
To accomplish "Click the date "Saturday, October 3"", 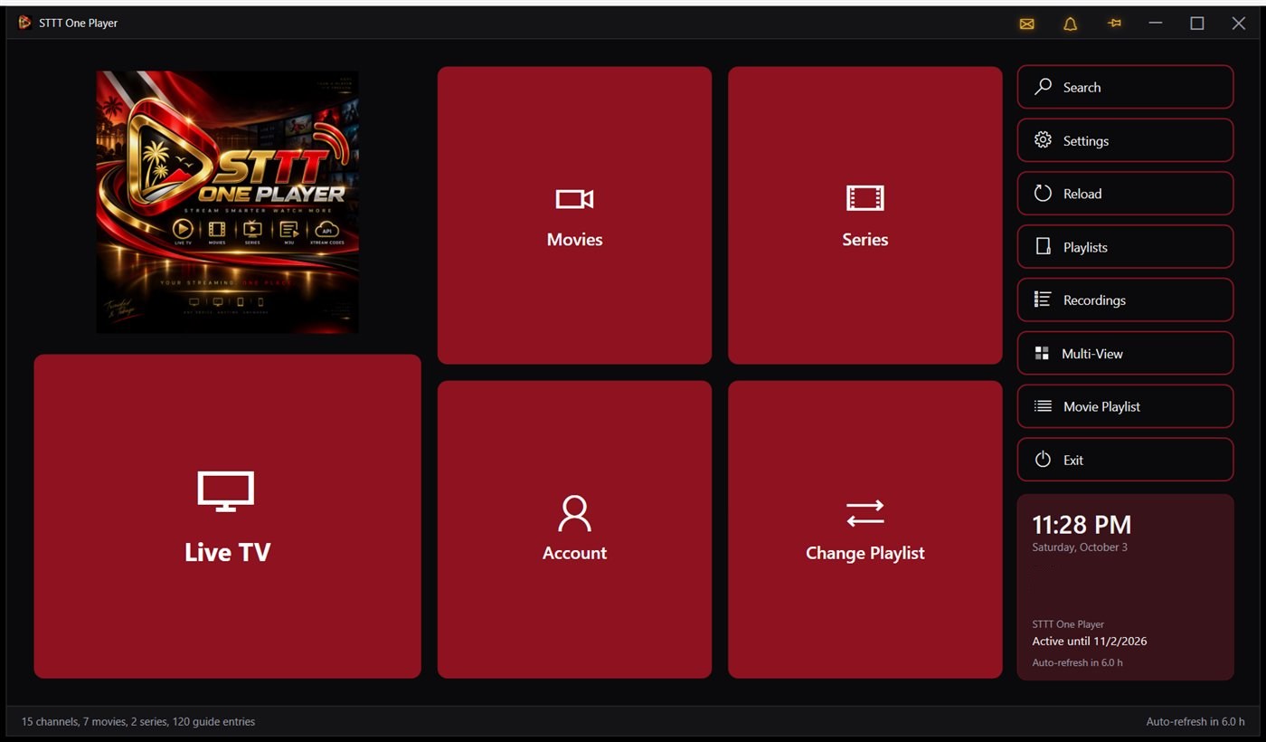I will coord(1080,547).
